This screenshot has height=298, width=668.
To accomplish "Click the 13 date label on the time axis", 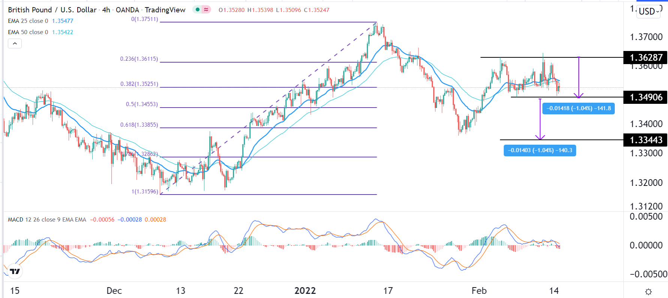I will (x=181, y=291).
